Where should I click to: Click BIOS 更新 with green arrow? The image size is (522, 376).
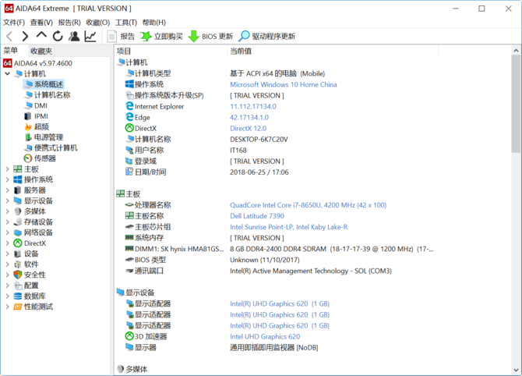[210, 36]
